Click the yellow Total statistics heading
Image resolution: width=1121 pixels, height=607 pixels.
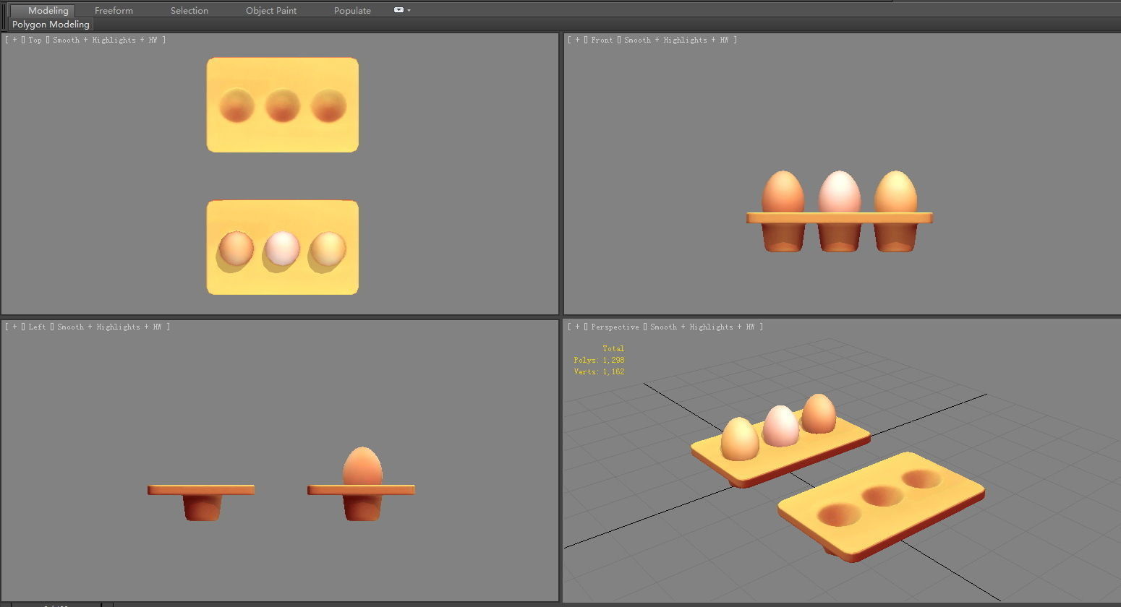pyautogui.click(x=613, y=348)
